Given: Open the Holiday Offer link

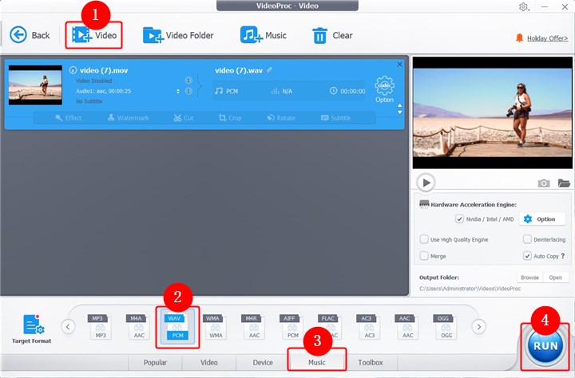Looking at the screenshot, I should coord(547,38).
